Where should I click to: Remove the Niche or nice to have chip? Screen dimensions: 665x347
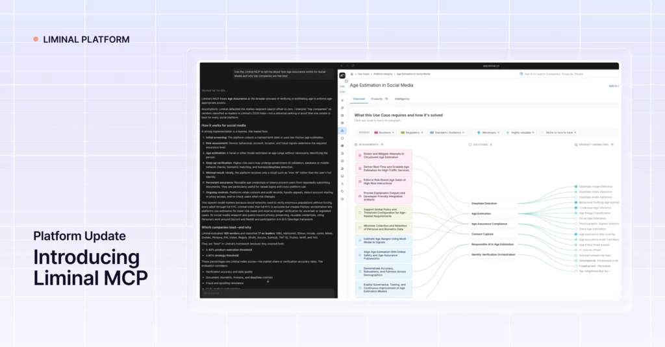[575, 132]
